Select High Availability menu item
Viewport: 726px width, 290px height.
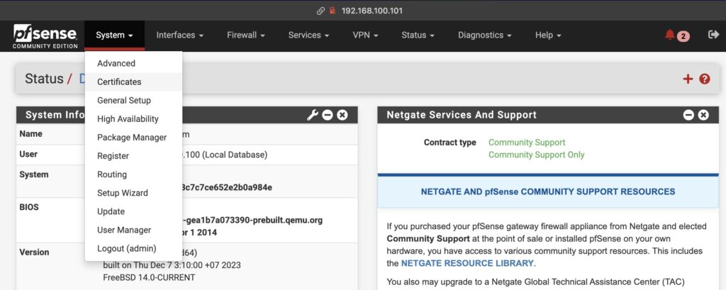tap(133, 119)
